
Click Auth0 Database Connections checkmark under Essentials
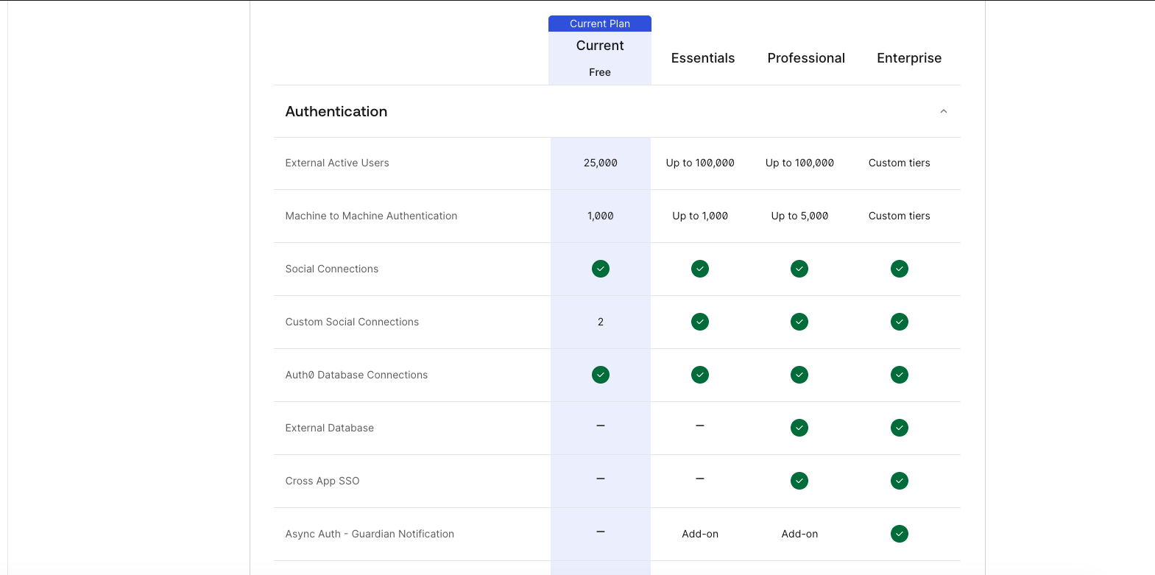[x=700, y=375]
